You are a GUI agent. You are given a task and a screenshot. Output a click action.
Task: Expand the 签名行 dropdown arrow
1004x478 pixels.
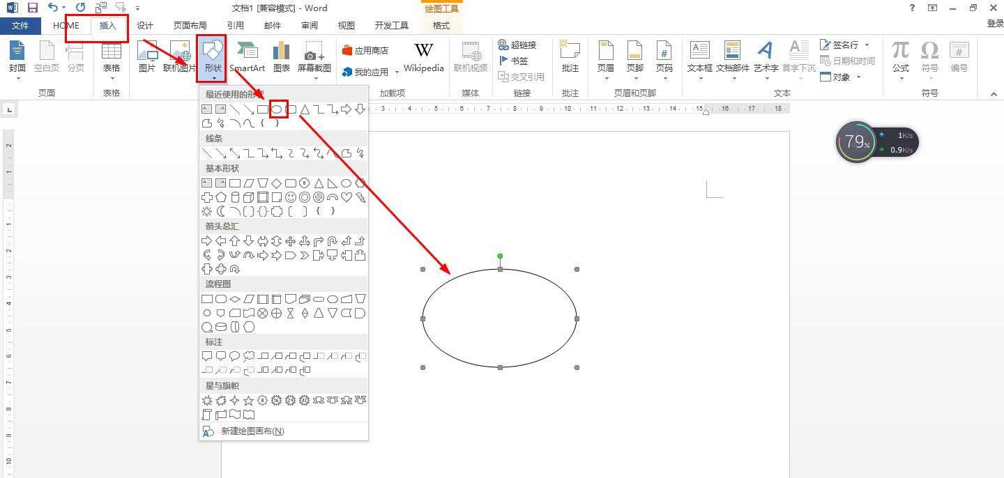867,45
